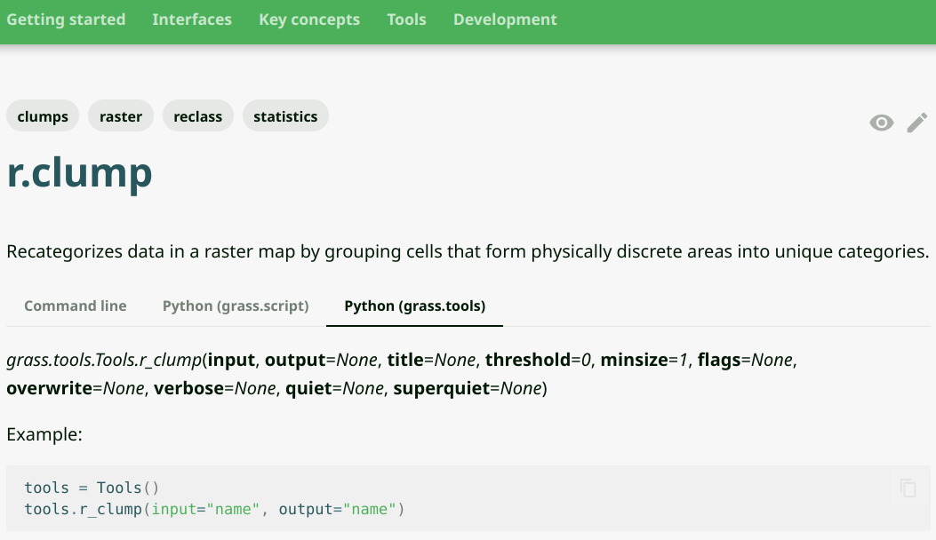Open the Getting started navigation tab
This screenshot has height=540, width=936.
(x=66, y=20)
